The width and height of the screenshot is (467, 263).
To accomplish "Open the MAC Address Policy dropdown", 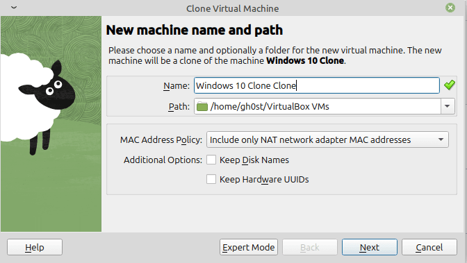I will 327,139.
